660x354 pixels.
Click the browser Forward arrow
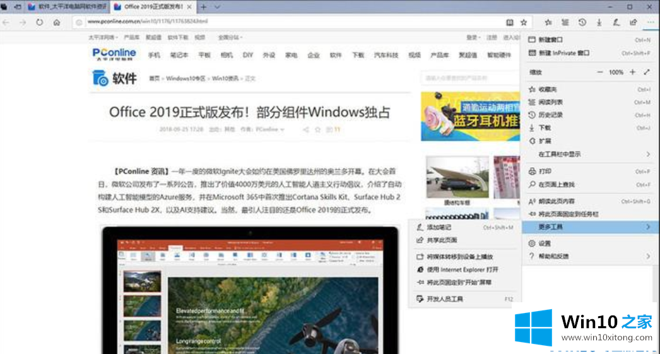coord(23,22)
